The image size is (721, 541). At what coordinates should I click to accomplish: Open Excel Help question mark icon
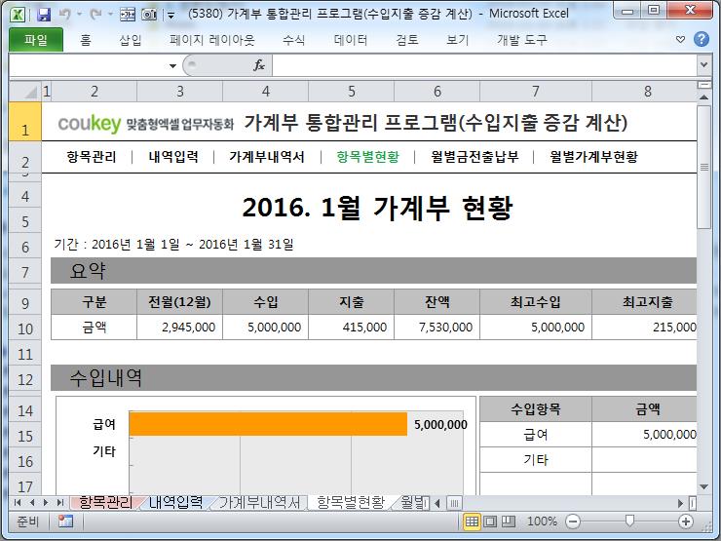[702, 40]
